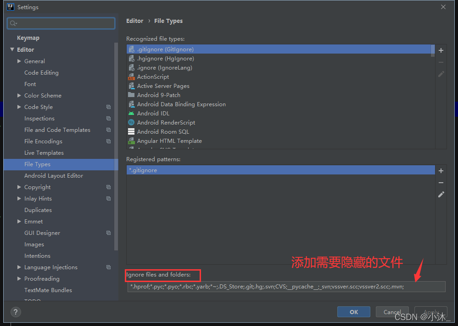Click the Cancel button

[x=392, y=312]
